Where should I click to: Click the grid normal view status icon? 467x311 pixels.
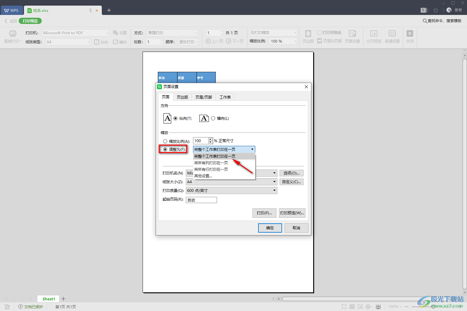[x=352, y=307]
